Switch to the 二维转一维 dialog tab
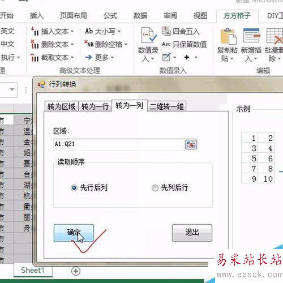This screenshot has width=283, height=283. (167, 107)
